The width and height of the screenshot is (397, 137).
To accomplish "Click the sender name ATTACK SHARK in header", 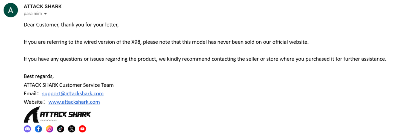I will pyautogui.click(x=43, y=6).
